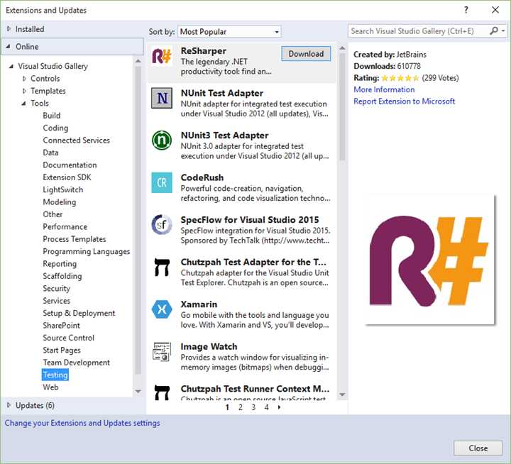Select the Security category

[x=56, y=289]
